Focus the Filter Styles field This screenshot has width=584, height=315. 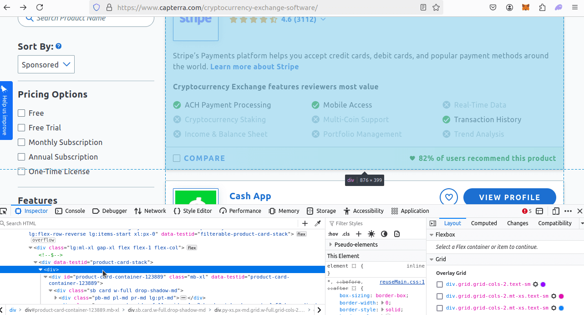(376, 223)
